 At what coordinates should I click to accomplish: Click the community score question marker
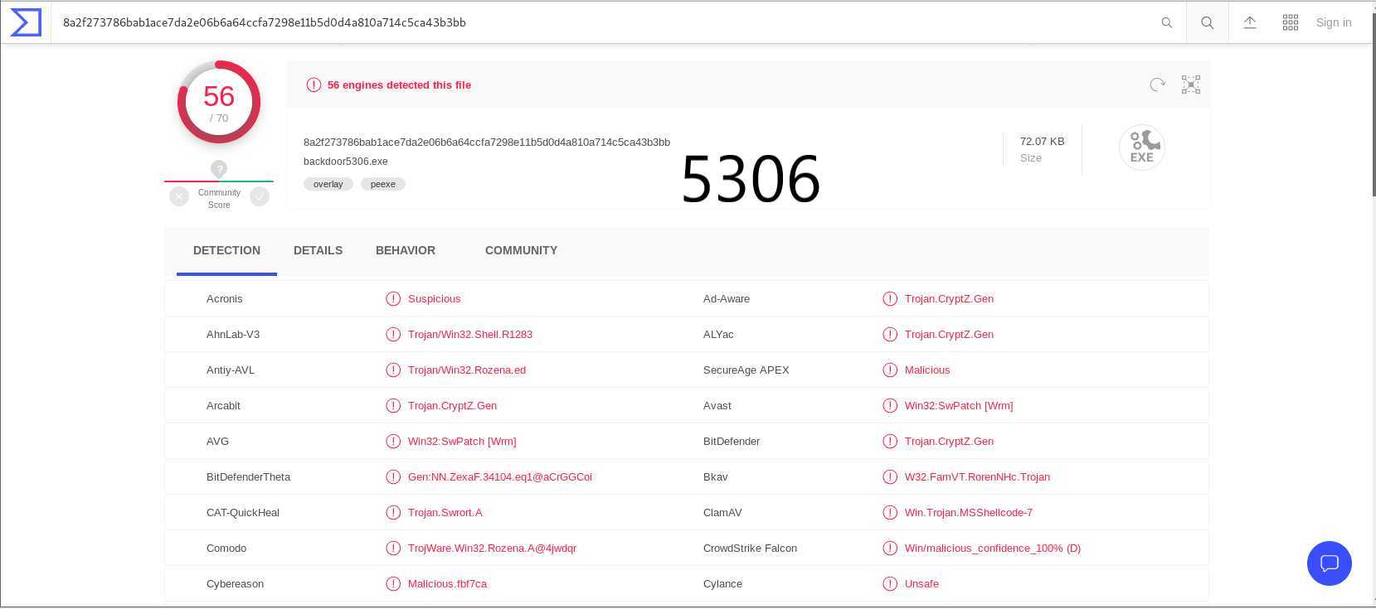tap(219, 169)
